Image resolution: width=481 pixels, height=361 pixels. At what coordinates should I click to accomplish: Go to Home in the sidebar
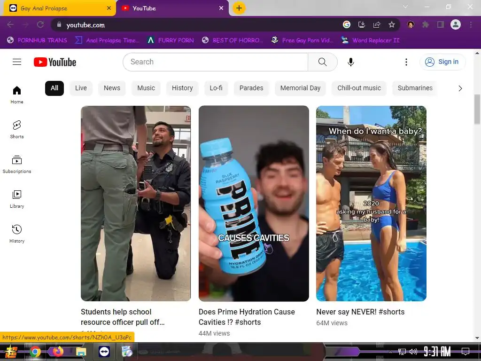[17, 95]
